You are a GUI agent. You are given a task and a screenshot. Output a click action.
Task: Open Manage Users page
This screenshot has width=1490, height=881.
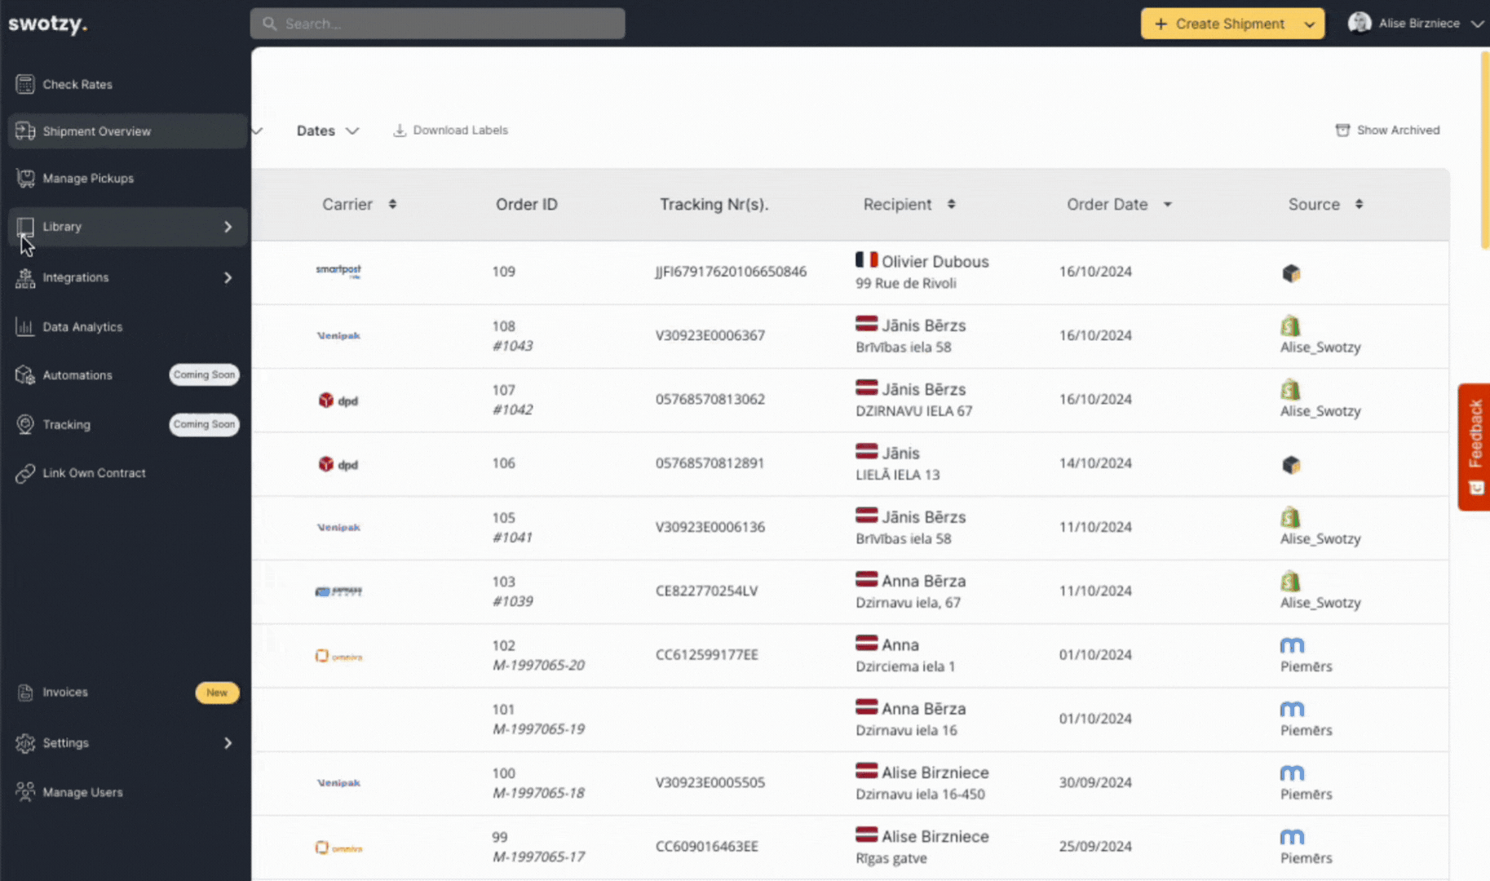click(x=126, y=791)
